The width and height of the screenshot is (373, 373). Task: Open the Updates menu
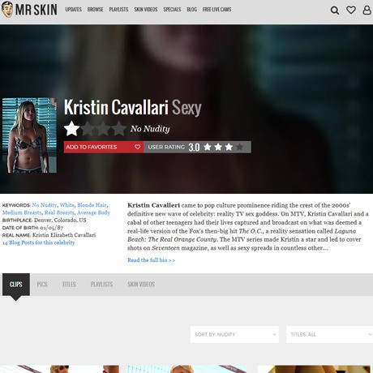(73, 10)
